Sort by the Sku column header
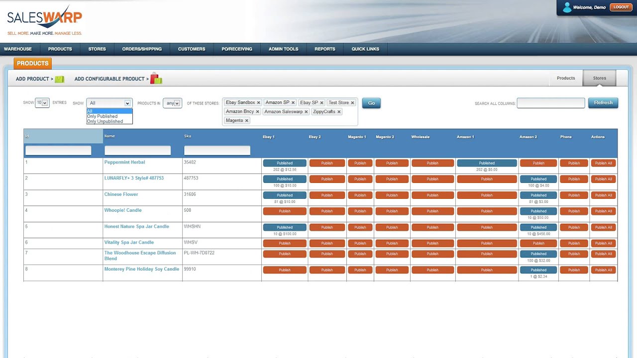This screenshot has width=637, height=358. 222,136
